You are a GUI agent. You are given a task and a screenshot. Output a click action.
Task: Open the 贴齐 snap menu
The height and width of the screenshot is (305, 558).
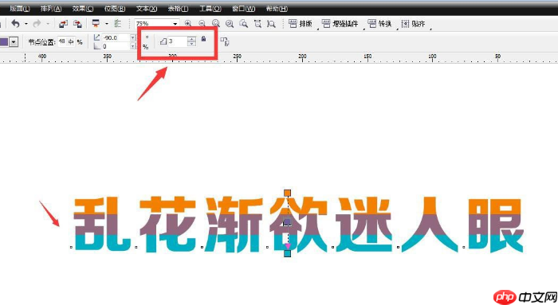(413, 24)
